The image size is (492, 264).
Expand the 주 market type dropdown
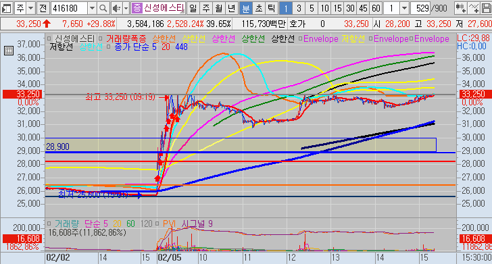pyautogui.click(x=31, y=8)
